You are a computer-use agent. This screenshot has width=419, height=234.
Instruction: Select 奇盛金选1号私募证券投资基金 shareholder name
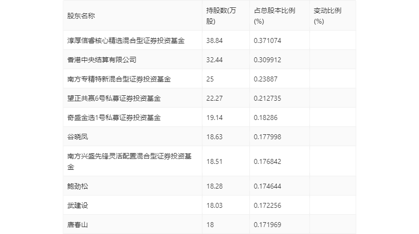(114, 117)
